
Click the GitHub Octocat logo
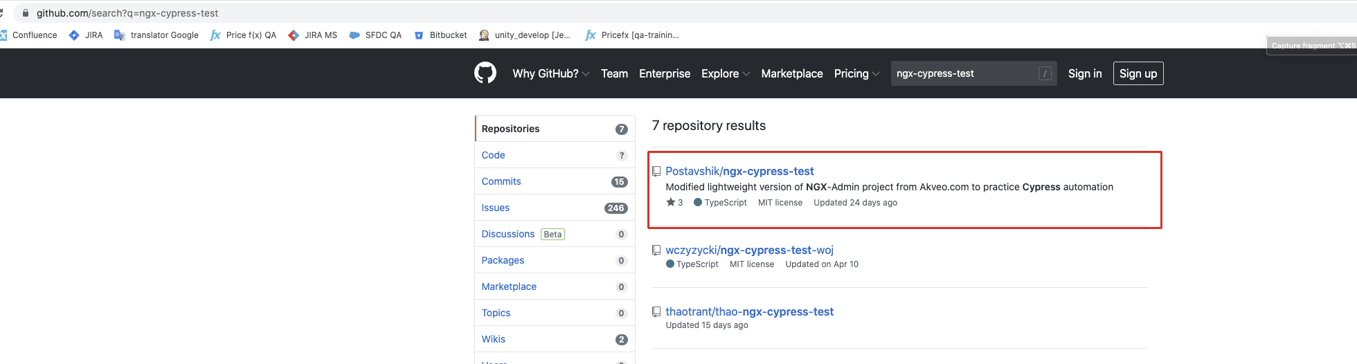point(485,73)
